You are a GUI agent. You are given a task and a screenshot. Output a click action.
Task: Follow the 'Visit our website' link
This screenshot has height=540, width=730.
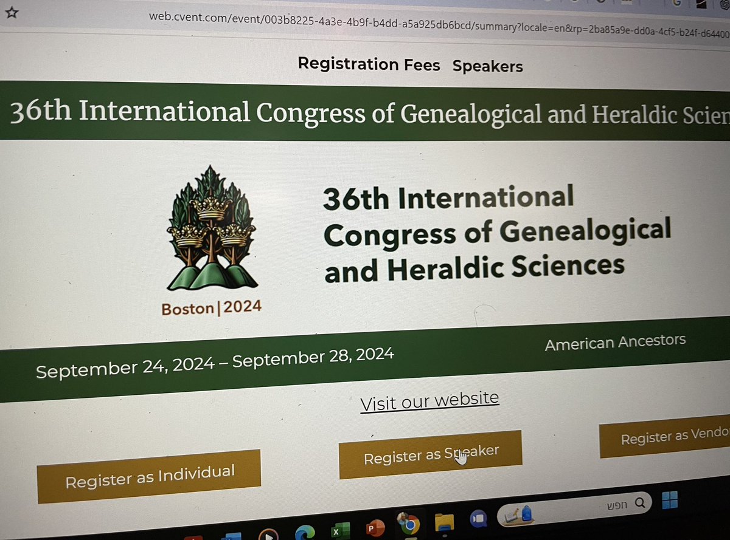[429, 402]
